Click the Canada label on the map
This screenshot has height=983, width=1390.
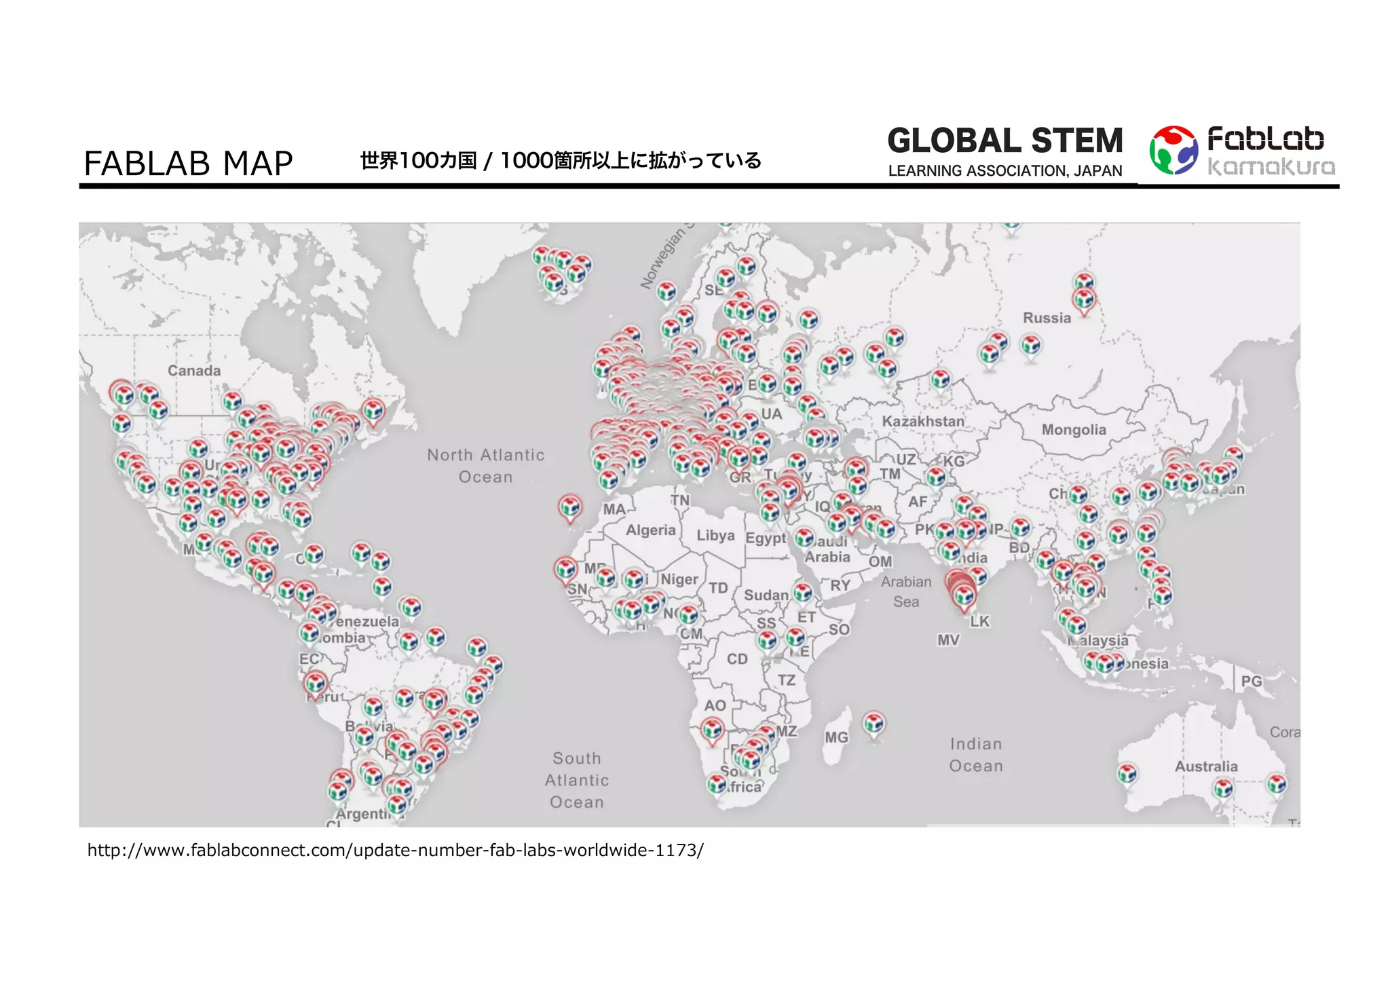click(x=194, y=371)
